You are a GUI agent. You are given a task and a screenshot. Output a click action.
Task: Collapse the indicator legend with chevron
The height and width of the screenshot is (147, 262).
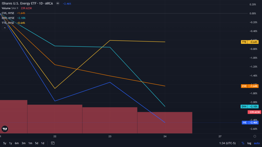click(5, 28)
